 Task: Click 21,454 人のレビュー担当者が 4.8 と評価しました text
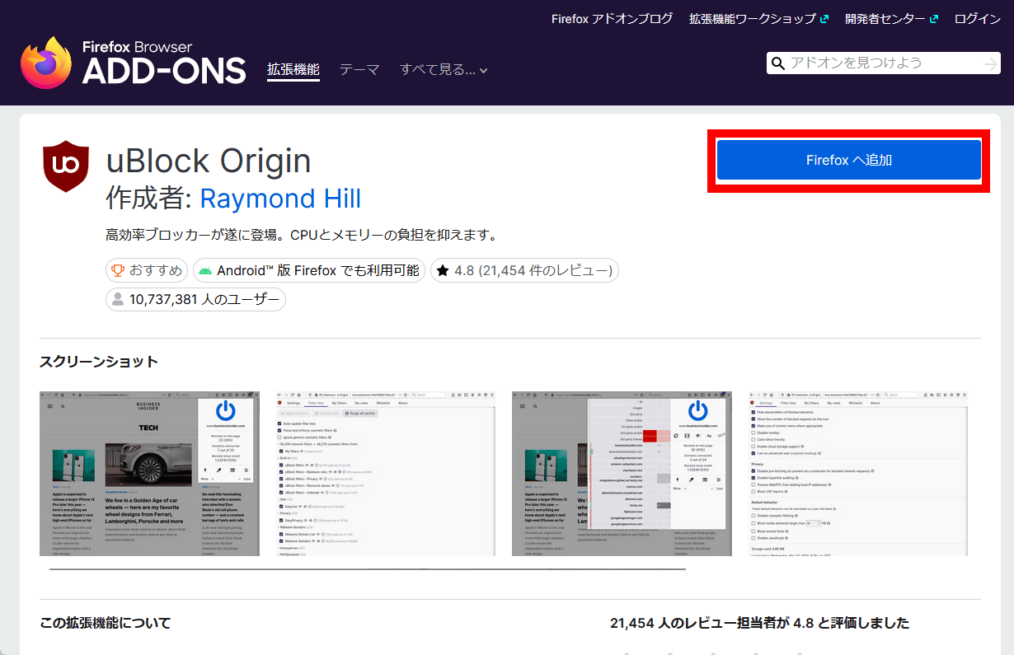pos(759,623)
